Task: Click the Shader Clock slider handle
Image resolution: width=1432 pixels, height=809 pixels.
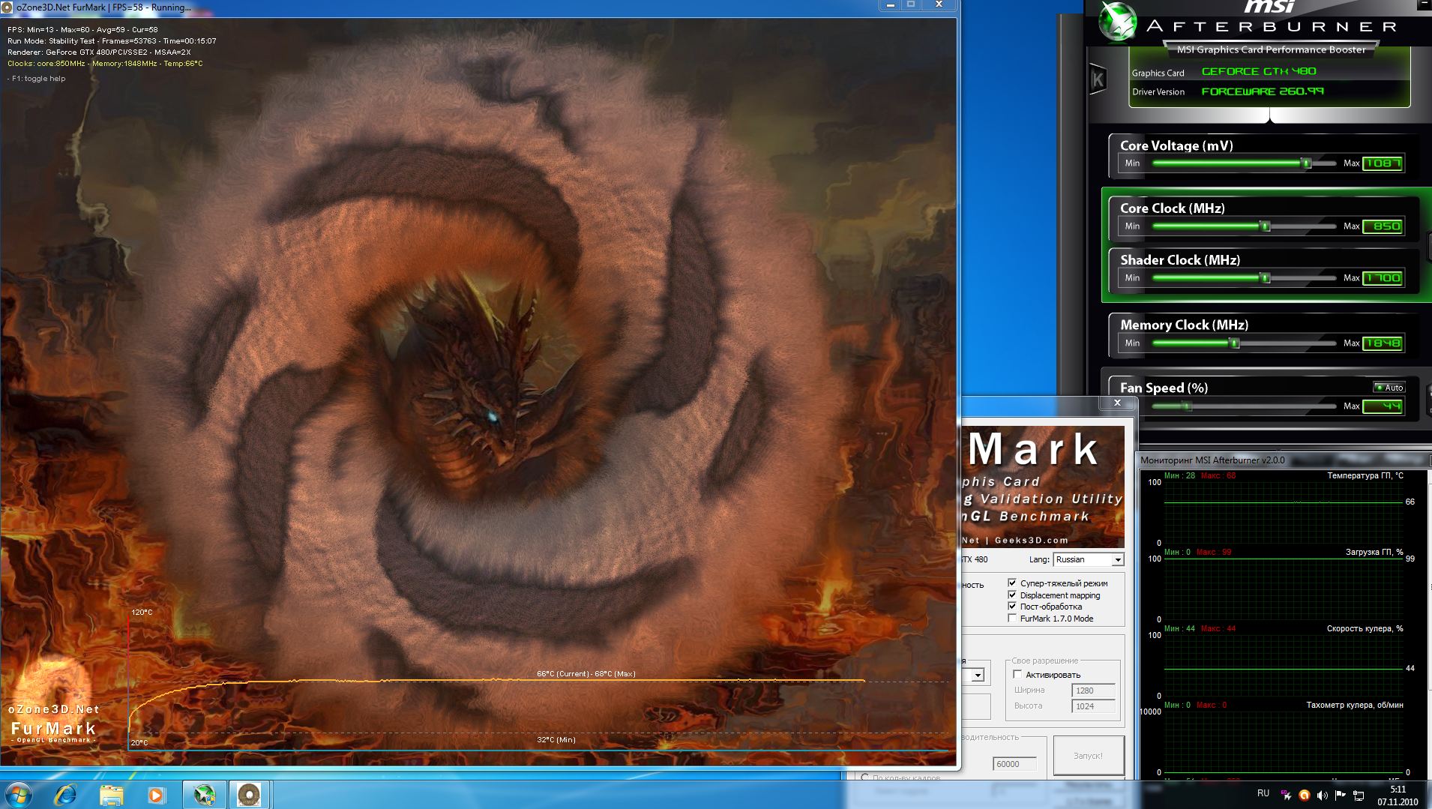Action: tap(1265, 277)
